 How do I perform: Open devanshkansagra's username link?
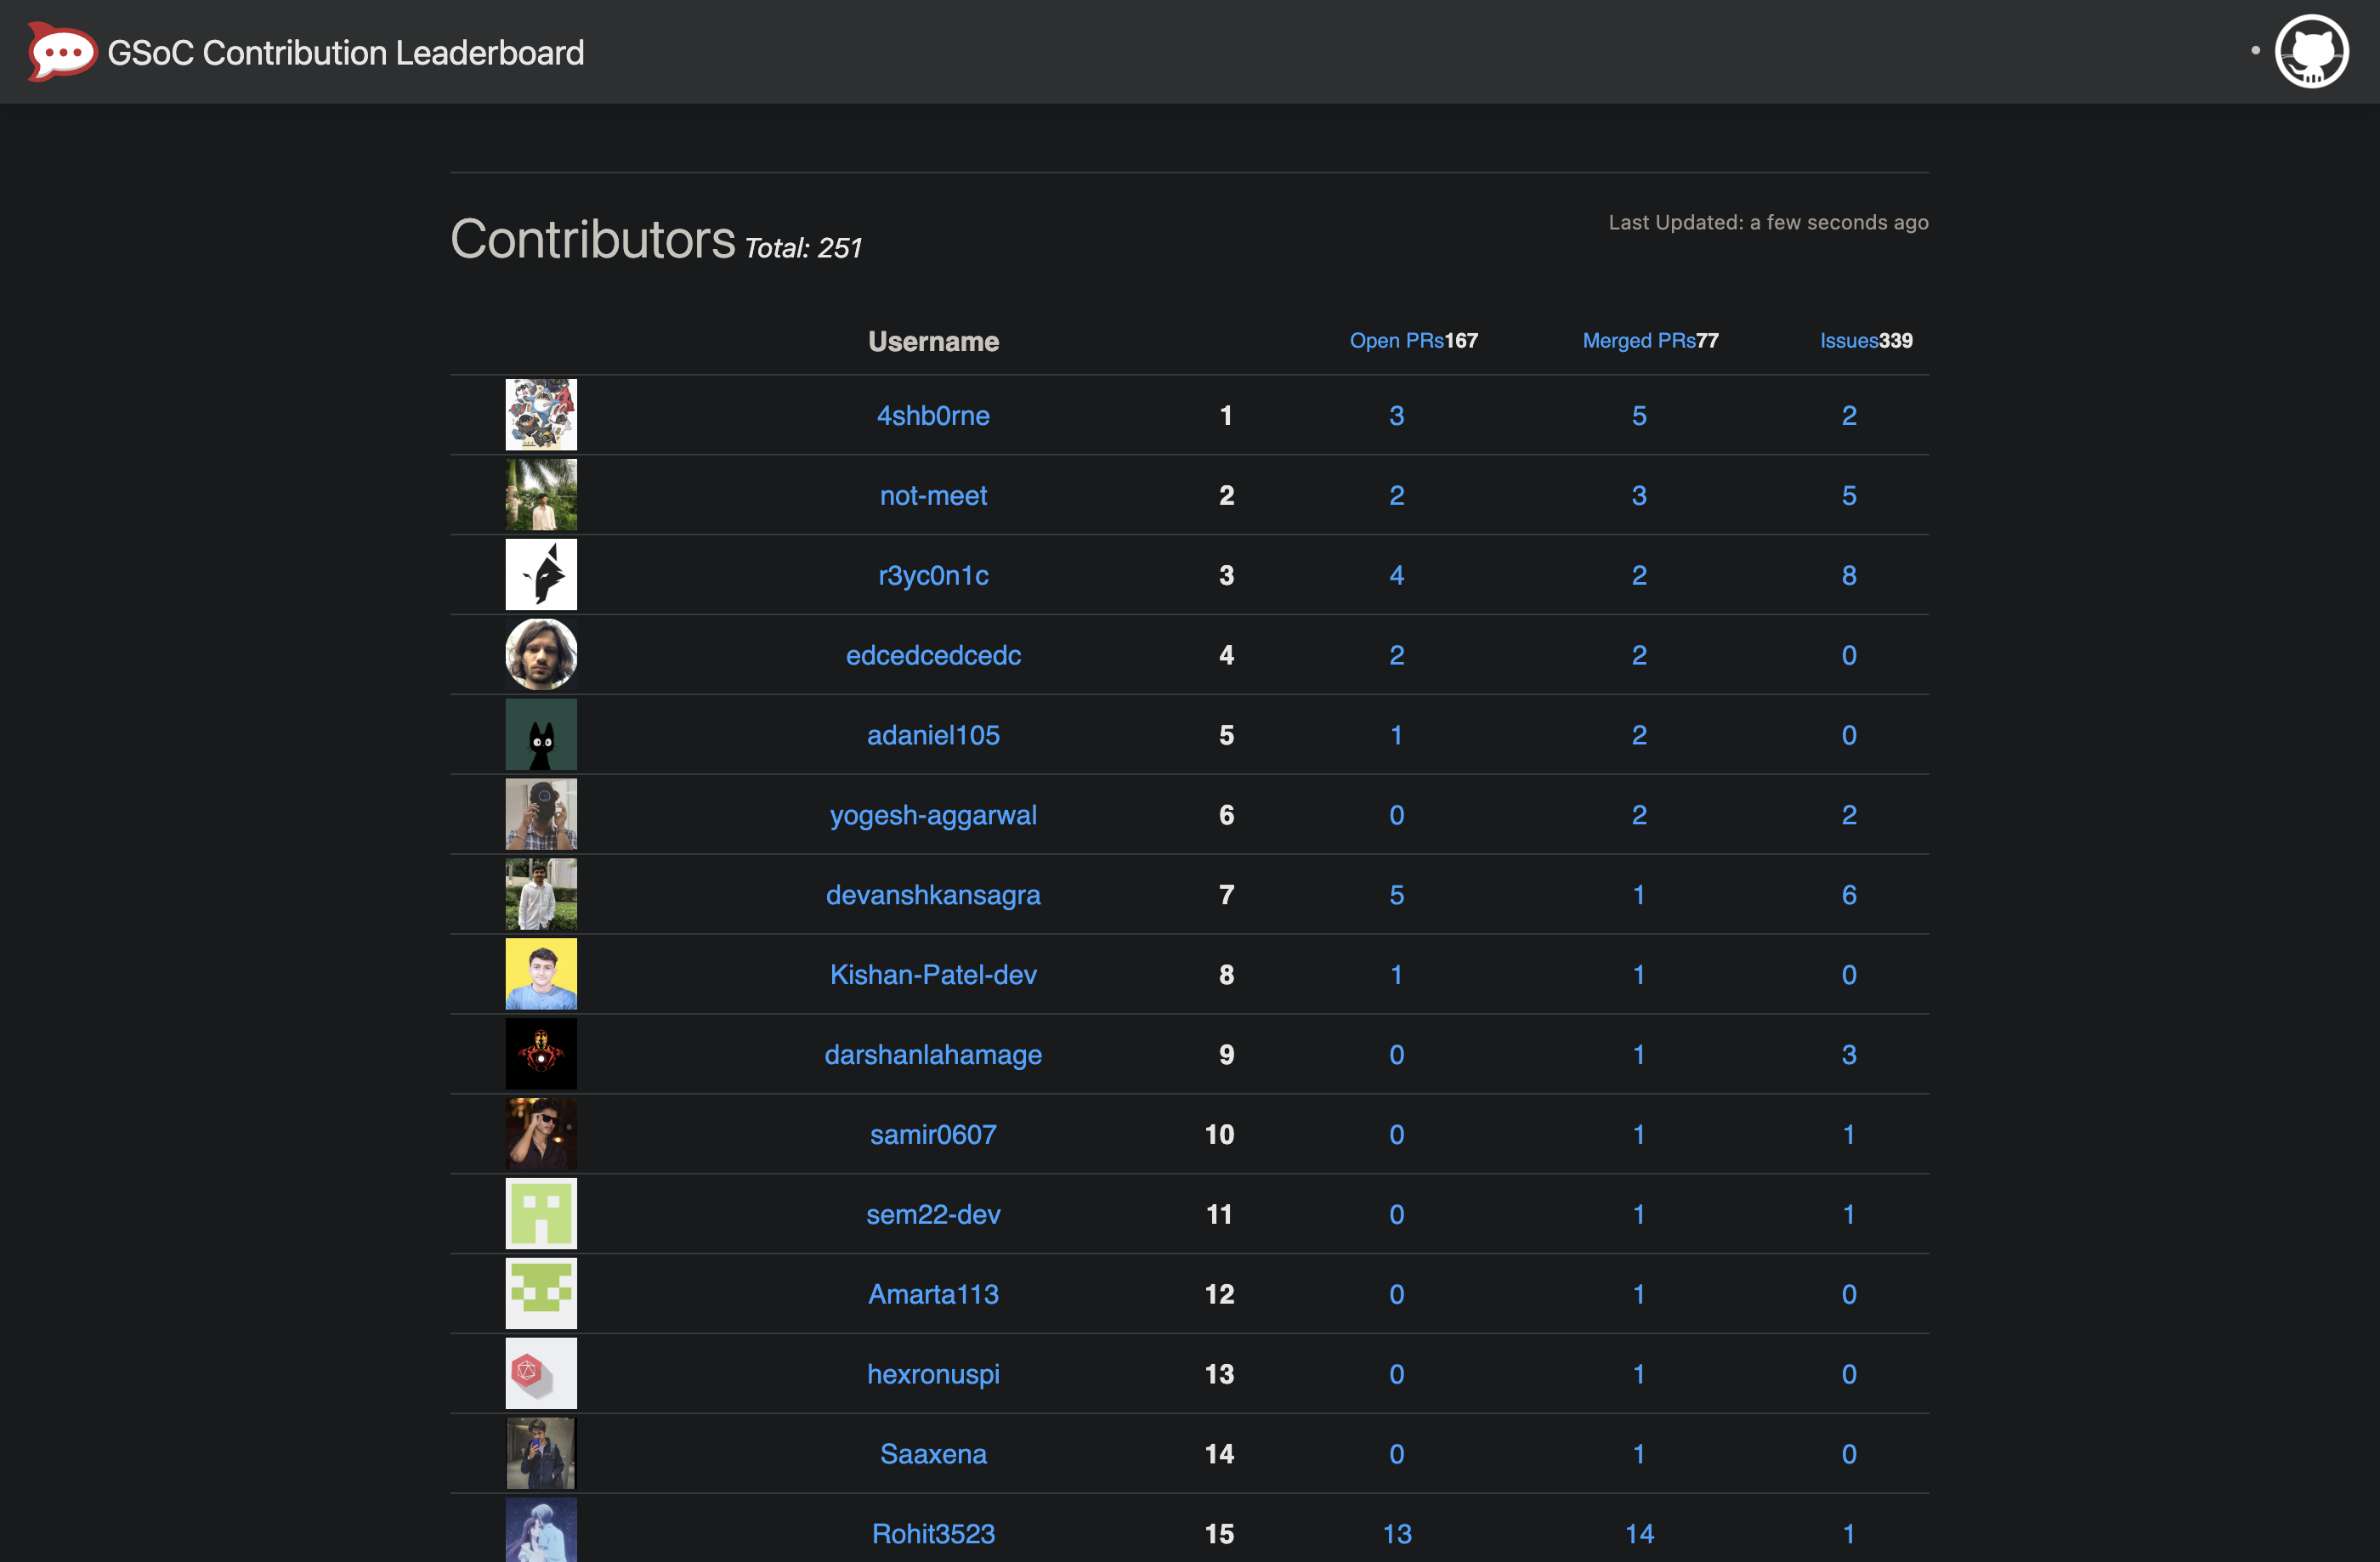[x=933, y=895]
